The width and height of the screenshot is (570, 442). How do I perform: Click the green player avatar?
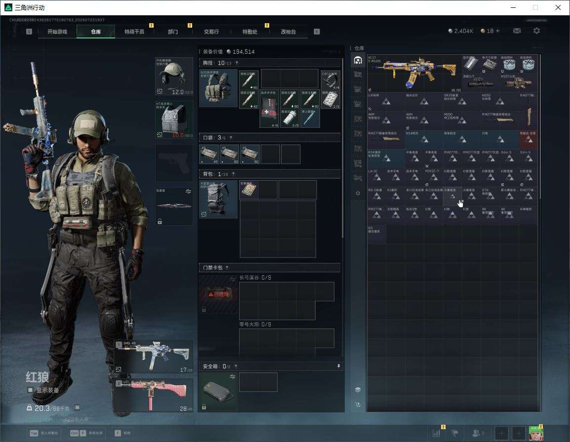point(536,433)
